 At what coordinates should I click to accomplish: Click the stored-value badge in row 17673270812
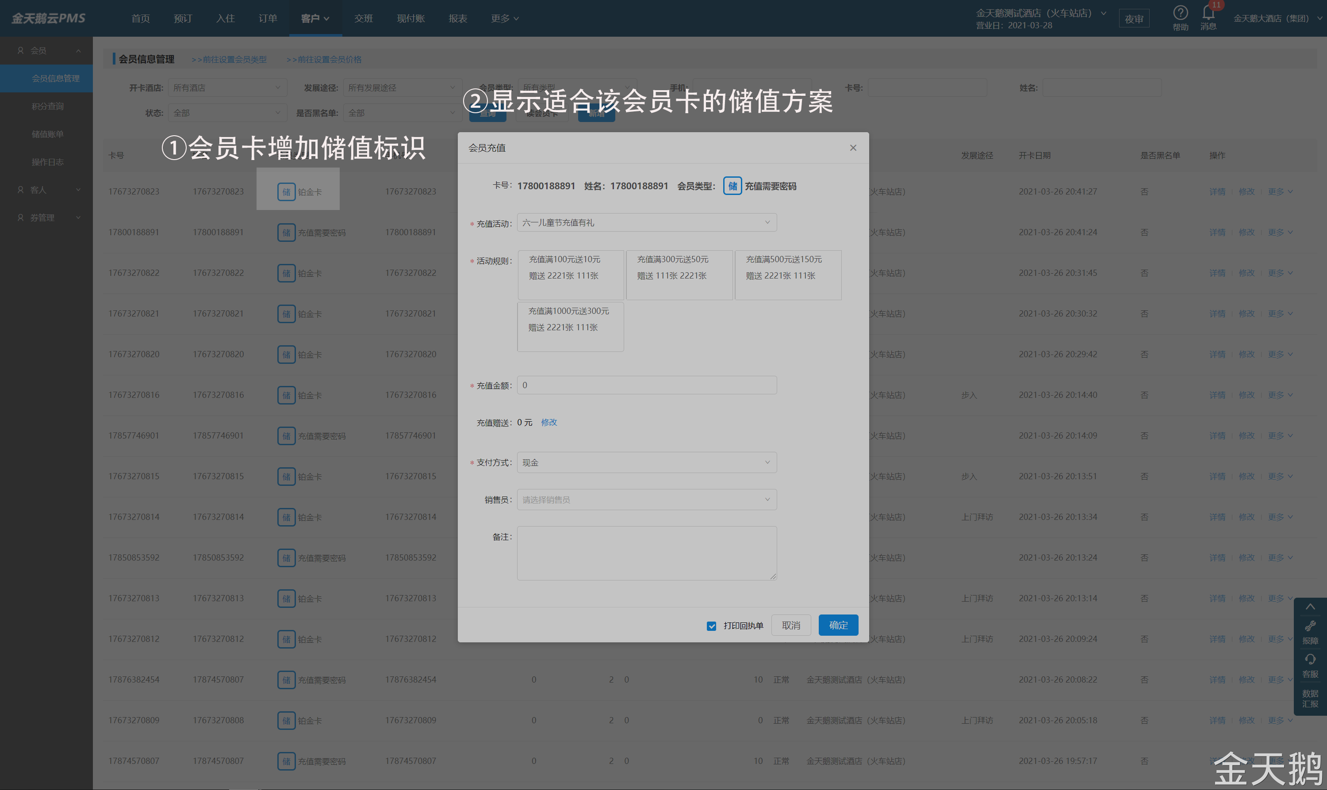[286, 639]
